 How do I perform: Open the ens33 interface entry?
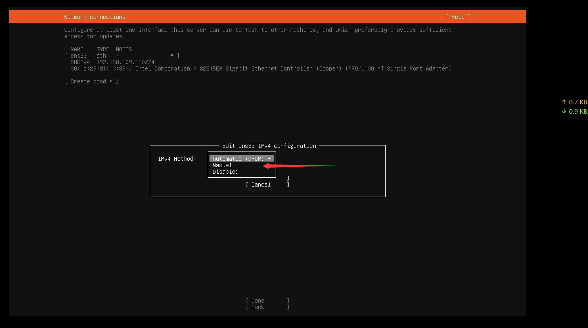pyautogui.click(x=122, y=56)
